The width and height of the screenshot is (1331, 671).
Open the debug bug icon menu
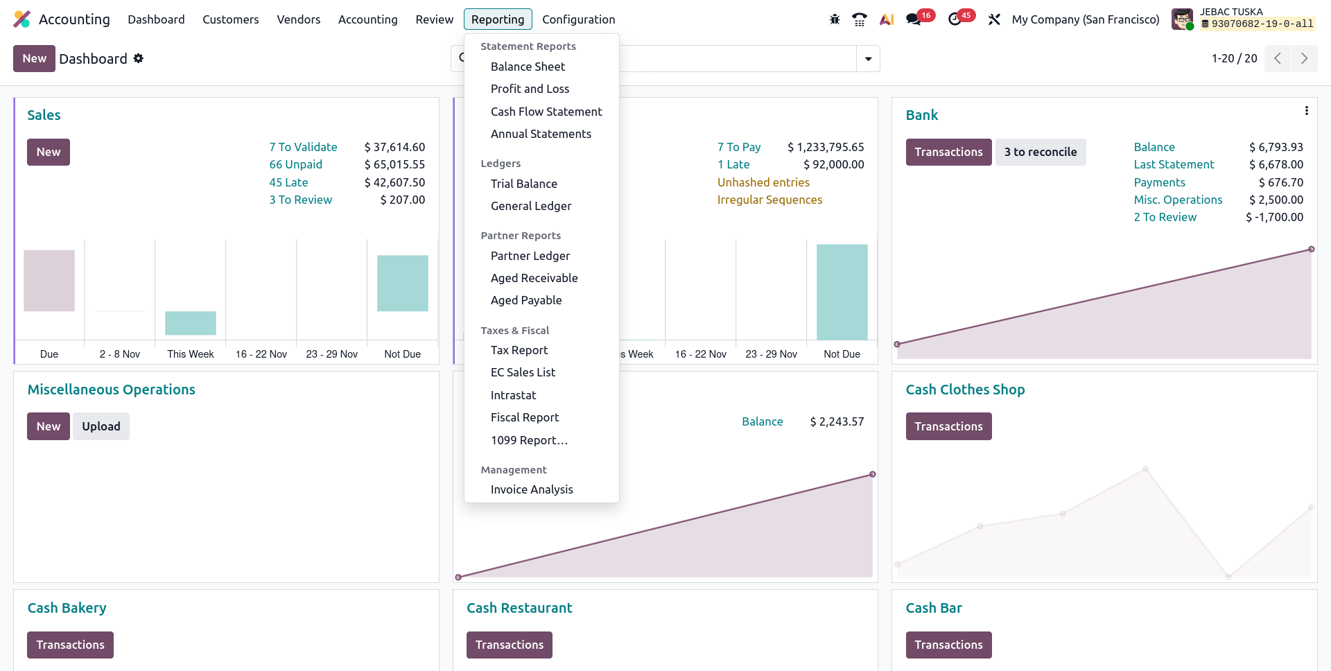pyautogui.click(x=835, y=19)
